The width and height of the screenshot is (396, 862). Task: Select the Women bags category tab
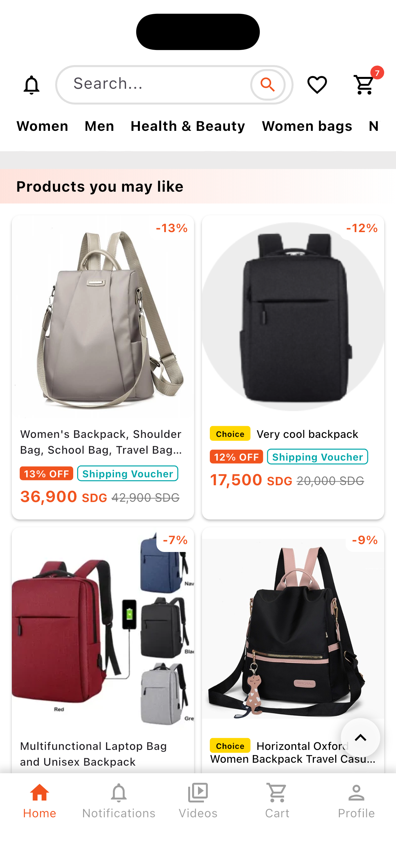coord(307,126)
